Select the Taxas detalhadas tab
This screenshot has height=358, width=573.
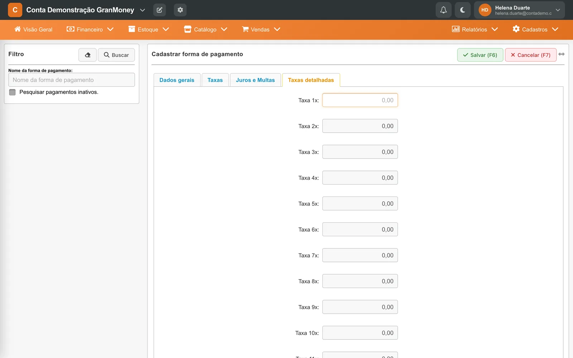tap(311, 80)
